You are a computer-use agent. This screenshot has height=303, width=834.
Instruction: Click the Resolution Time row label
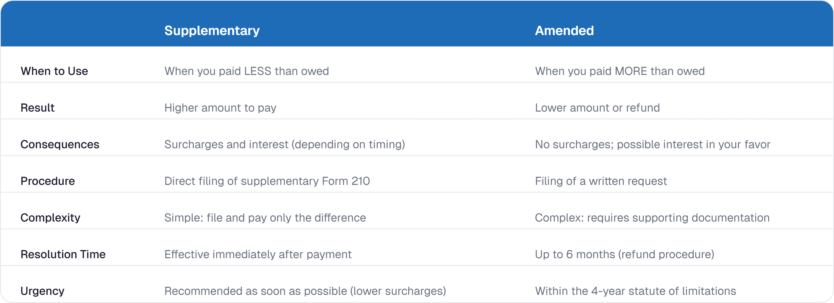click(63, 254)
